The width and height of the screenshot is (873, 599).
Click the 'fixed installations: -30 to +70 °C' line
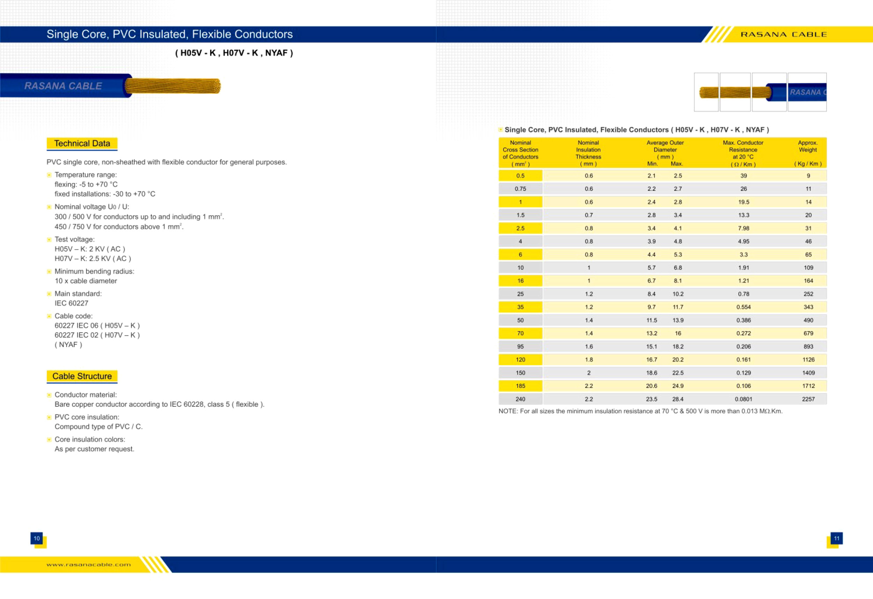105,194
